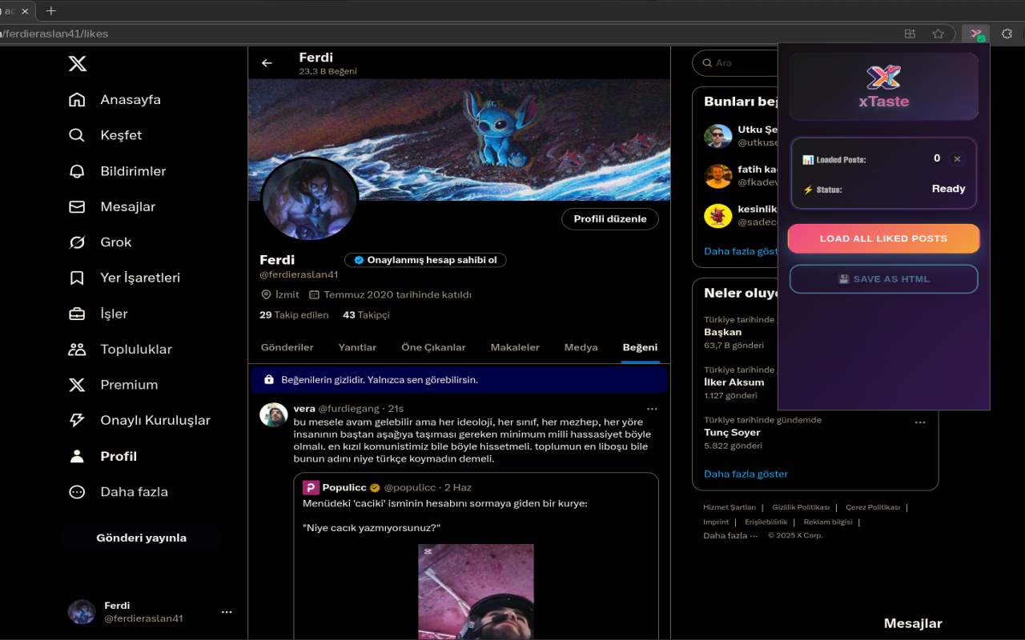This screenshot has height=640, width=1025.
Task: Click Utku Şe suggested account
Action: [x=758, y=130]
